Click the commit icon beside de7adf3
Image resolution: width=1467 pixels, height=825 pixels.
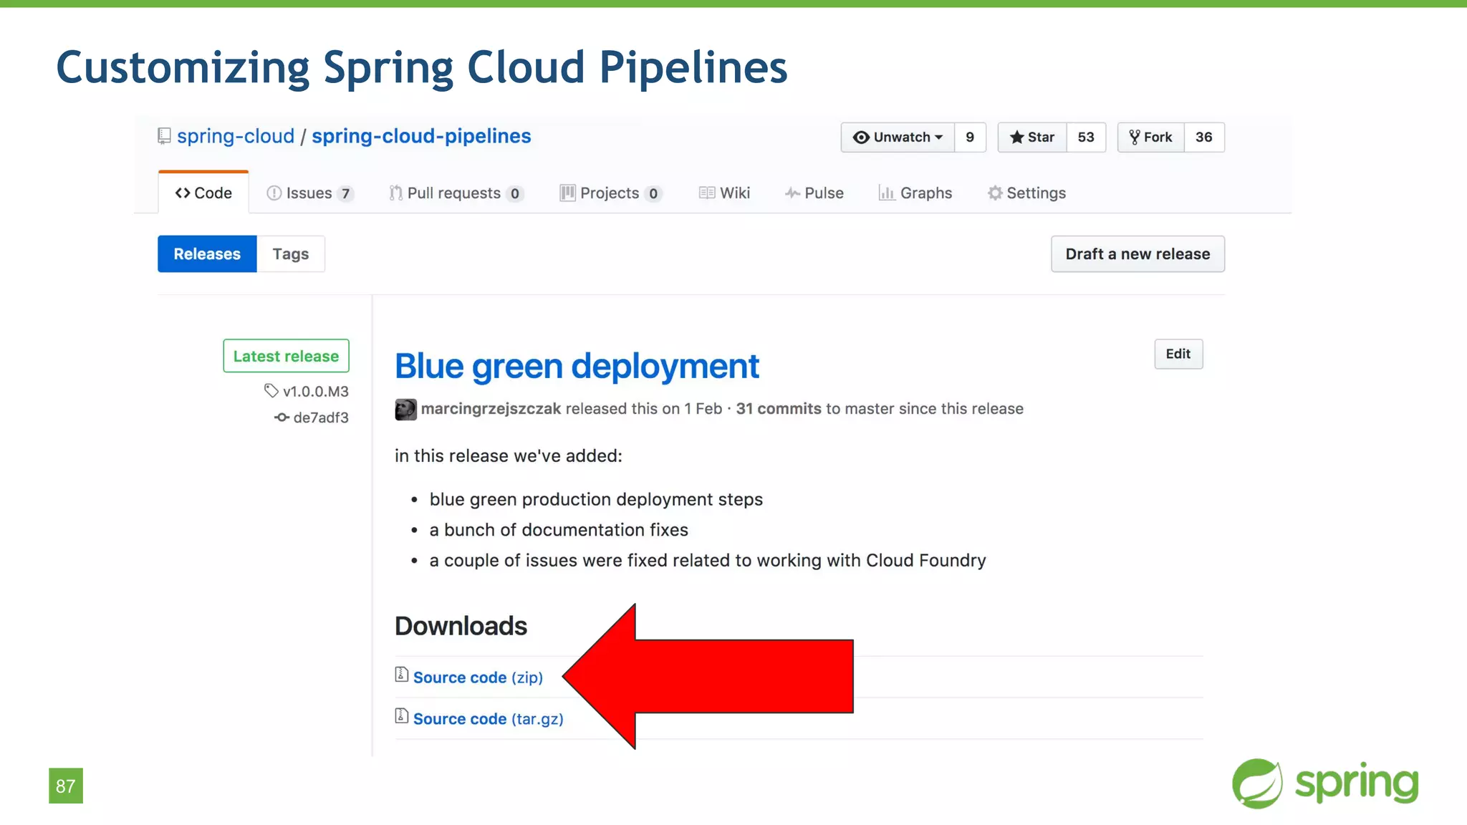(282, 418)
